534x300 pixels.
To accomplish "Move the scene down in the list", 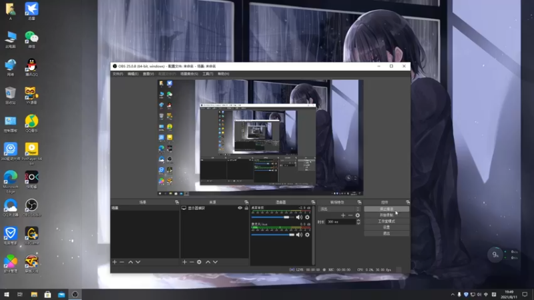I will (138, 262).
